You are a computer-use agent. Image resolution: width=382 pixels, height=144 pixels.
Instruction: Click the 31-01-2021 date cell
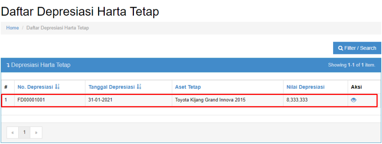(x=129, y=100)
